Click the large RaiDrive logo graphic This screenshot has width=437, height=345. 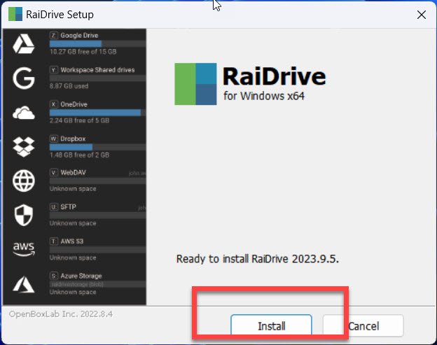195,84
